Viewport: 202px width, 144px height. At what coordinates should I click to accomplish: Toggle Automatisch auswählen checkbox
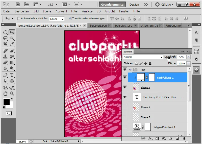(19, 18)
